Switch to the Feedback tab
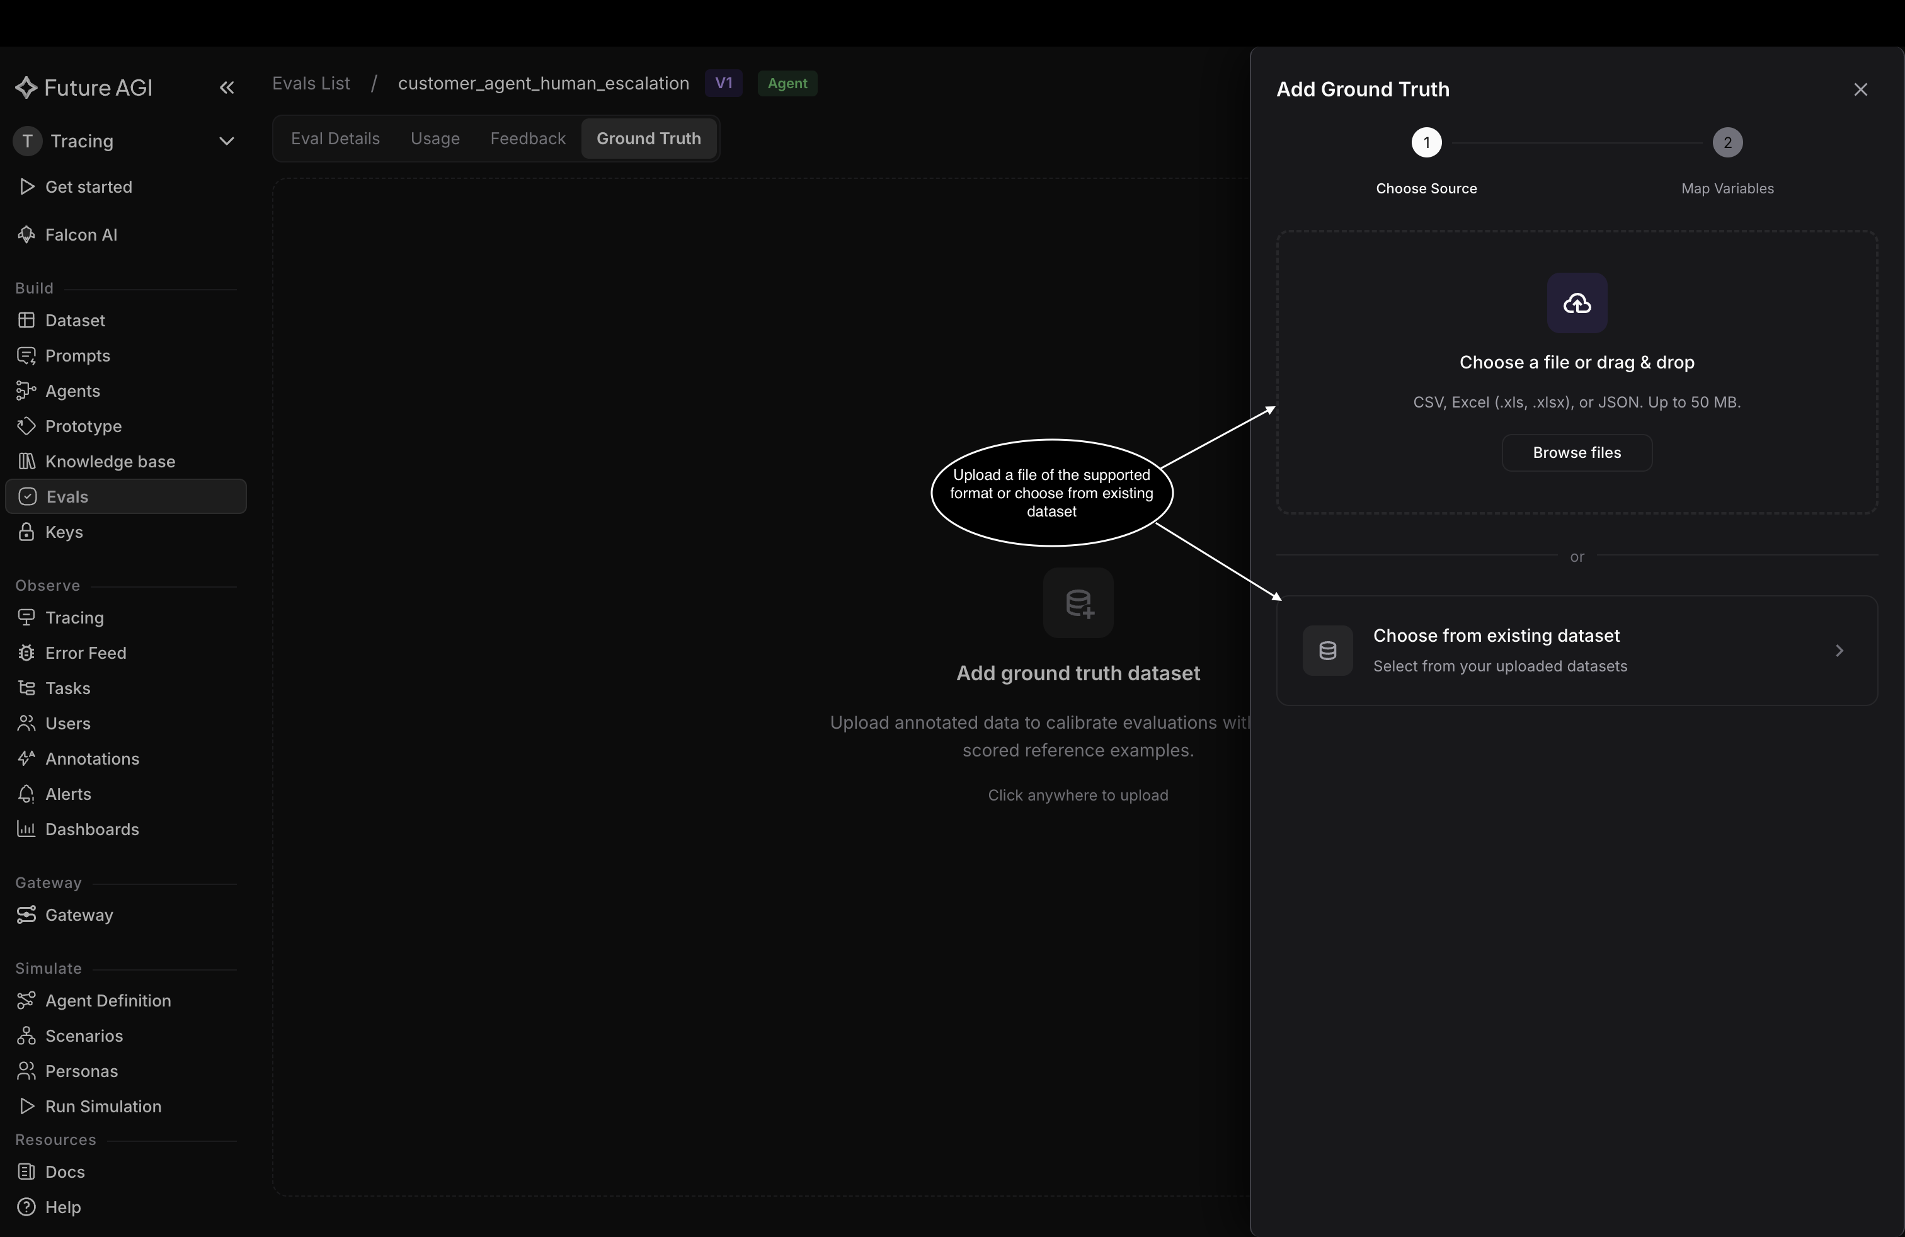The width and height of the screenshot is (1905, 1237). click(527, 139)
